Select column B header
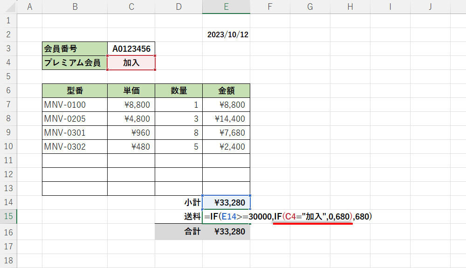The image size is (466, 268). [75, 7]
